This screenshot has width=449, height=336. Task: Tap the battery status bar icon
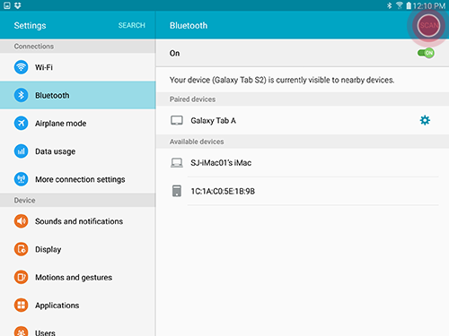click(409, 5)
